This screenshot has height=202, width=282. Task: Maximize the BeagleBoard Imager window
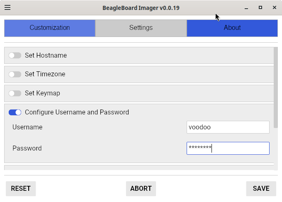(x=260, y=7)
